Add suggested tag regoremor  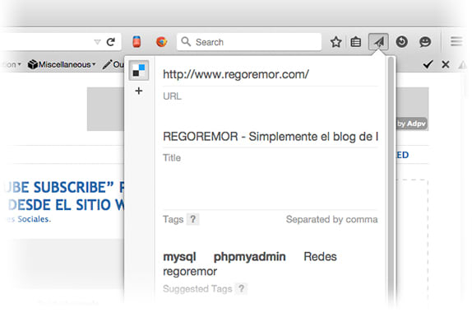tap(190, 272)
